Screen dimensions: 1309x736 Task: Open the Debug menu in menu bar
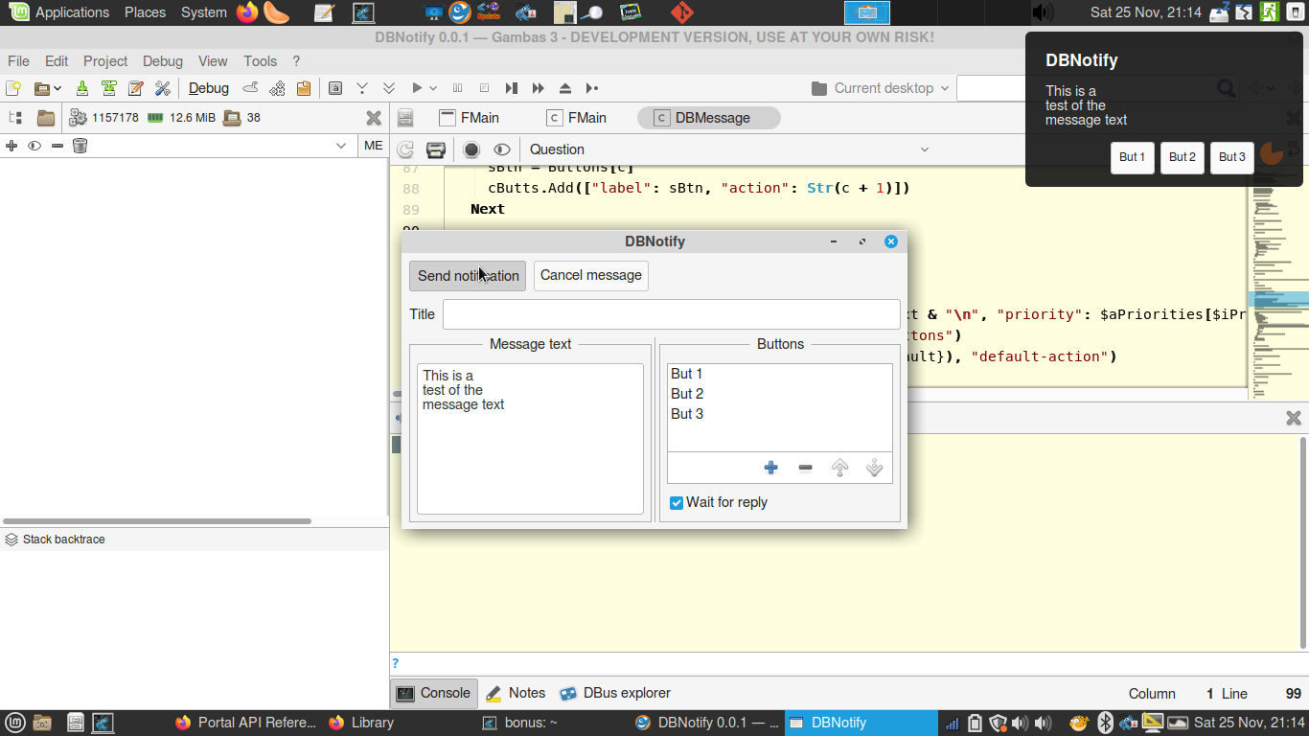tap(162, 61)
